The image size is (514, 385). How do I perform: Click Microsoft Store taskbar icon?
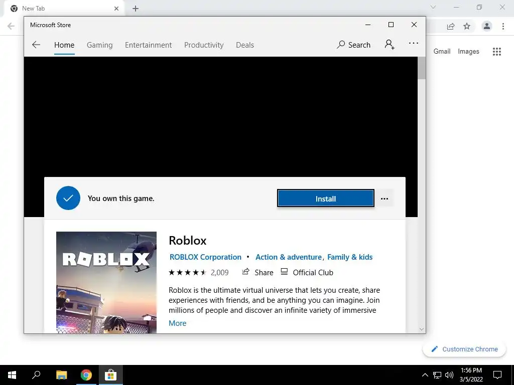[x=111, y=375]
